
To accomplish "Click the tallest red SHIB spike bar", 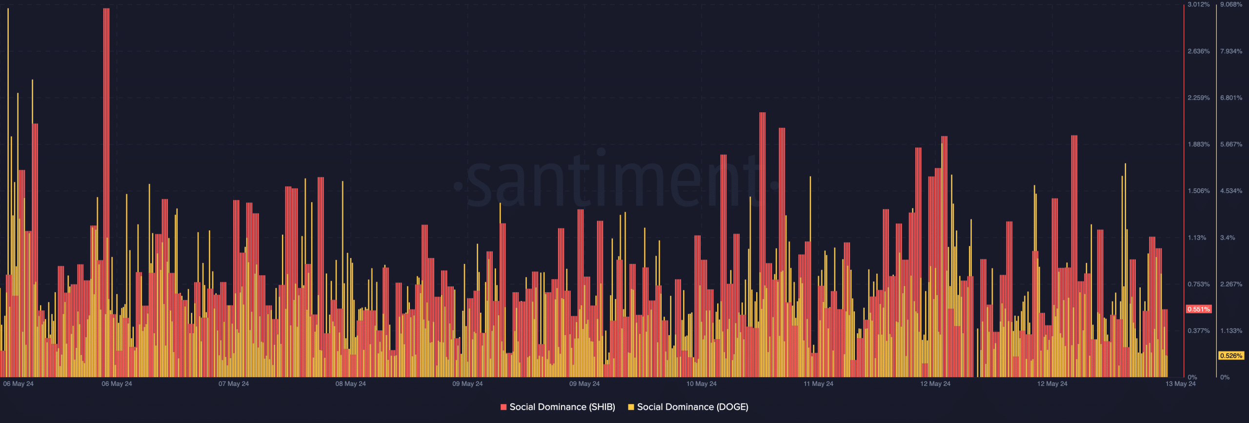I will click(x=106, y=192).
